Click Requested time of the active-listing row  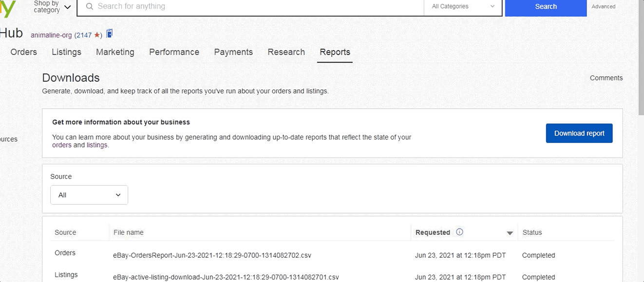[460, 277]
